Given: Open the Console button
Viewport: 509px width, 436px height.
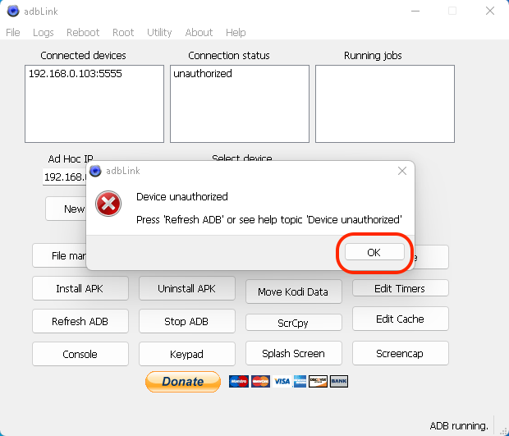Looking at the screenshot, I should tap(80, 354).
